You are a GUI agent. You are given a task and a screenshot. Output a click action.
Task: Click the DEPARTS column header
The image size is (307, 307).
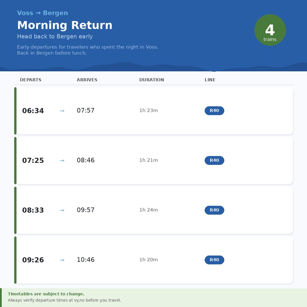point(31,80)
